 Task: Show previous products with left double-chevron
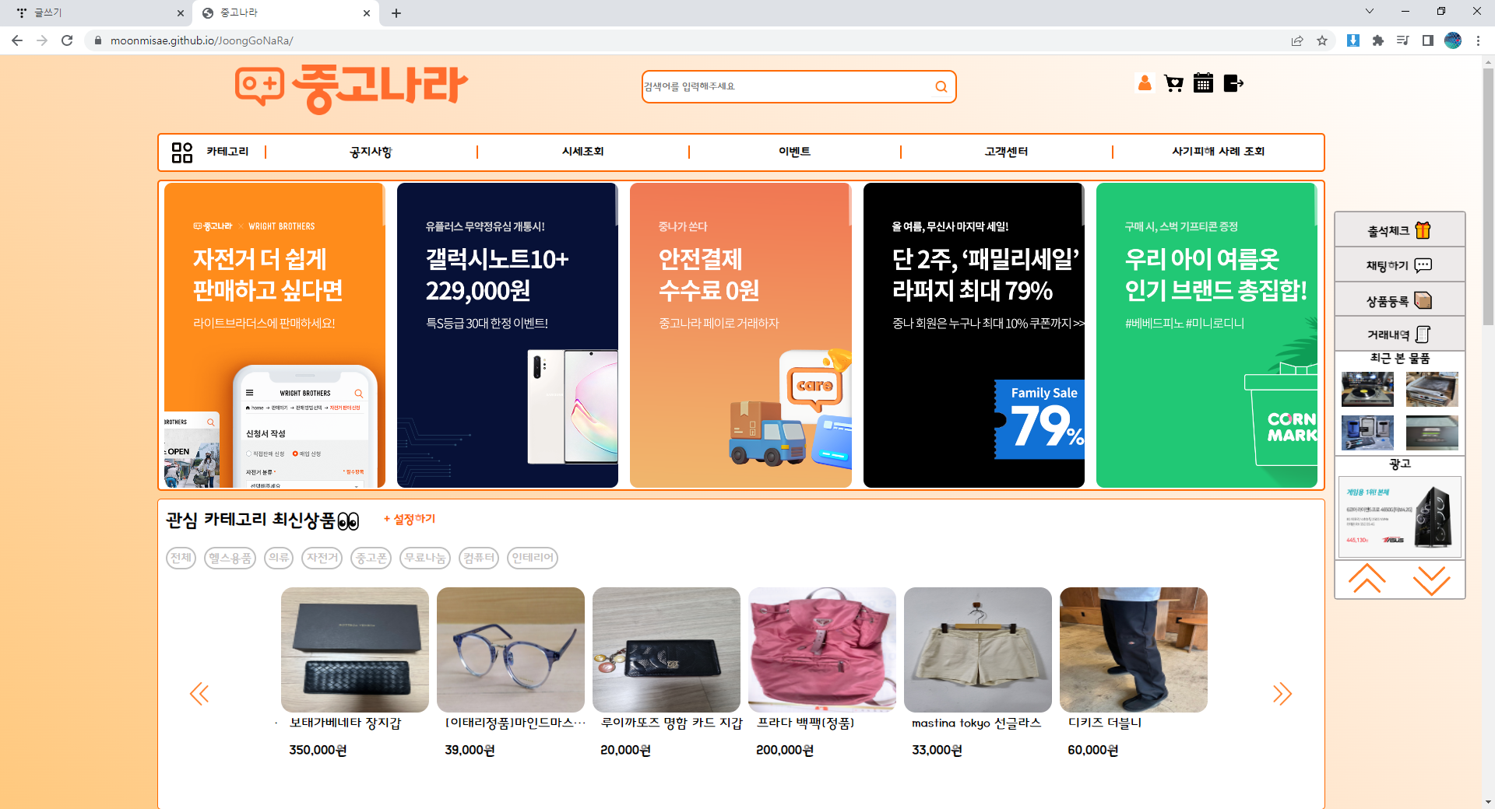[199, 694]
